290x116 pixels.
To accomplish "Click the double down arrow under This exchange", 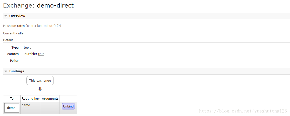I will (x=40, y=89).
